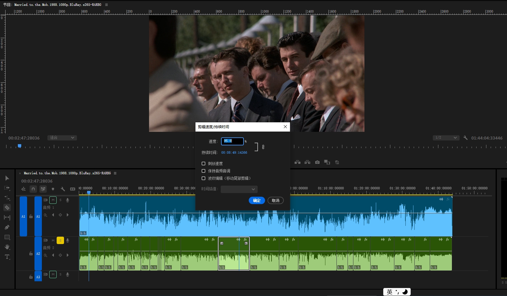Click the speed-duration link chain icon
507x296 pixels.
[263, 147]
